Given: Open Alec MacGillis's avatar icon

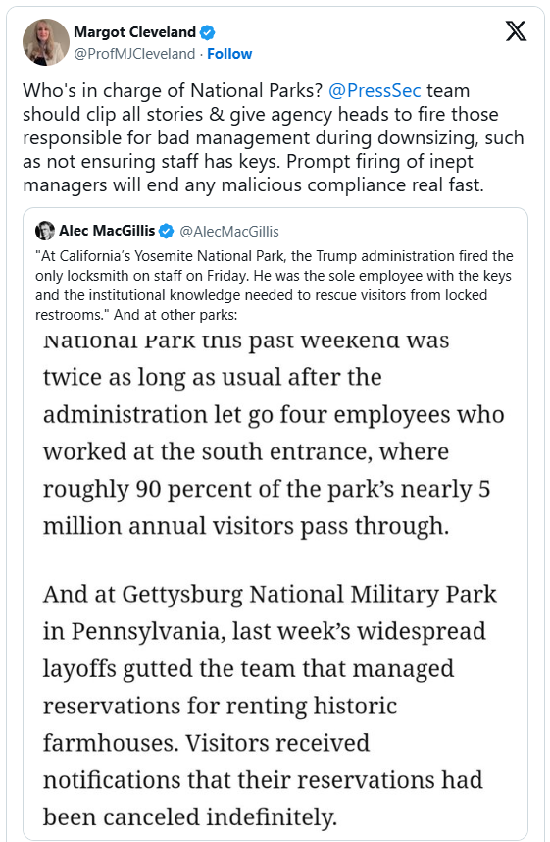Looking at the screenshot, I should click(45, 231).
